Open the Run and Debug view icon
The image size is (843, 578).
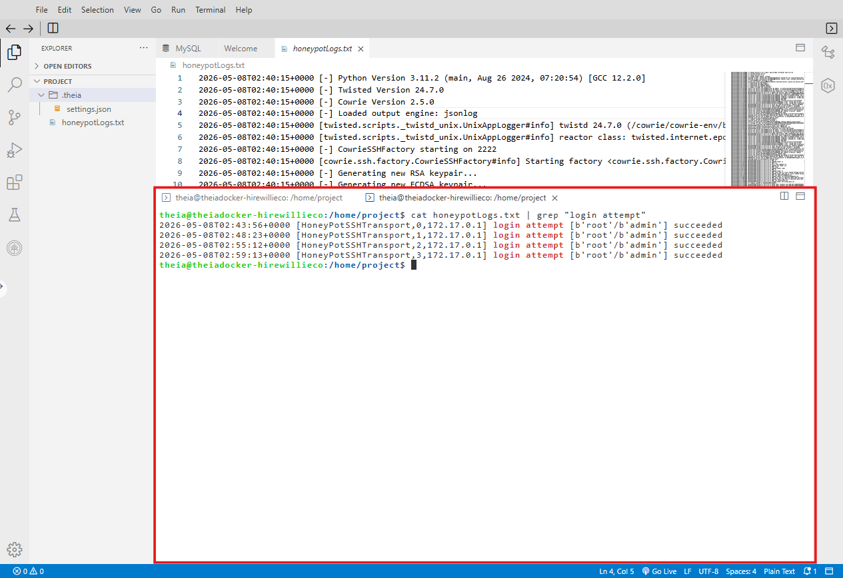tap(14, 150)
